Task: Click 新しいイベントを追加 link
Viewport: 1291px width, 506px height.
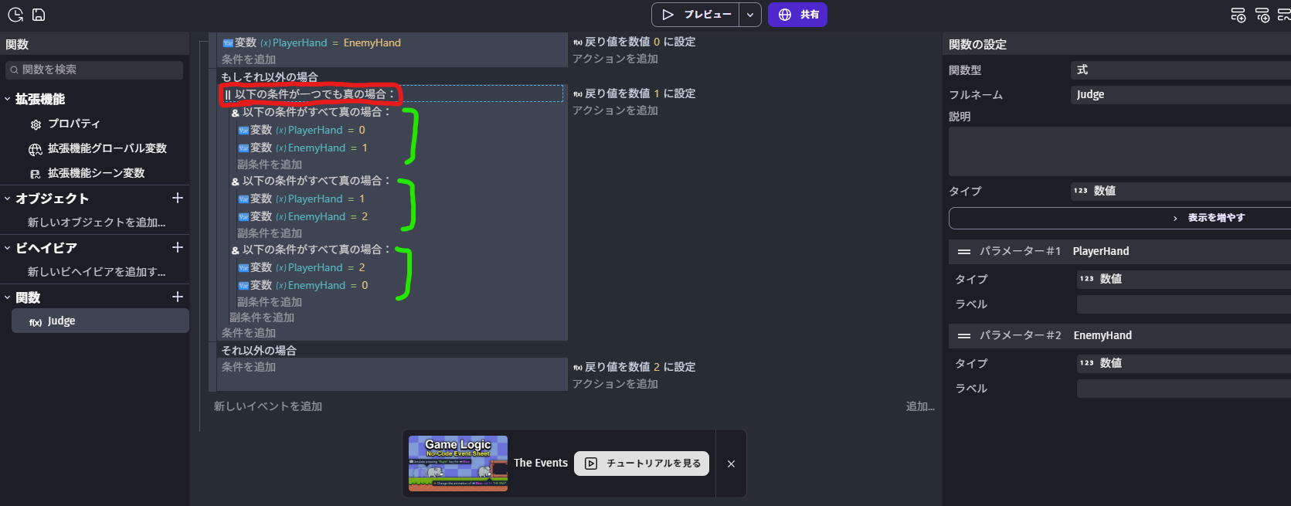Action: (268, 406)
